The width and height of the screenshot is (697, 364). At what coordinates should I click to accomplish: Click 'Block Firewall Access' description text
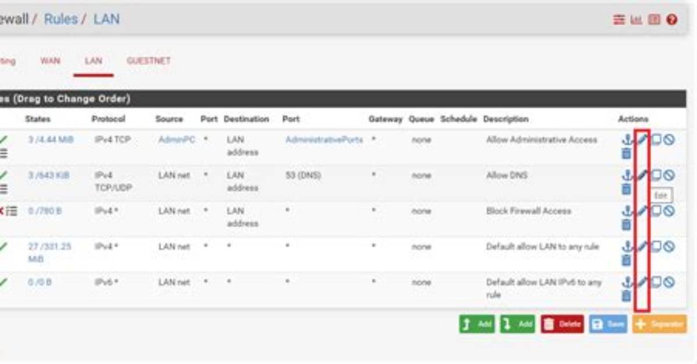coord(529,211)
